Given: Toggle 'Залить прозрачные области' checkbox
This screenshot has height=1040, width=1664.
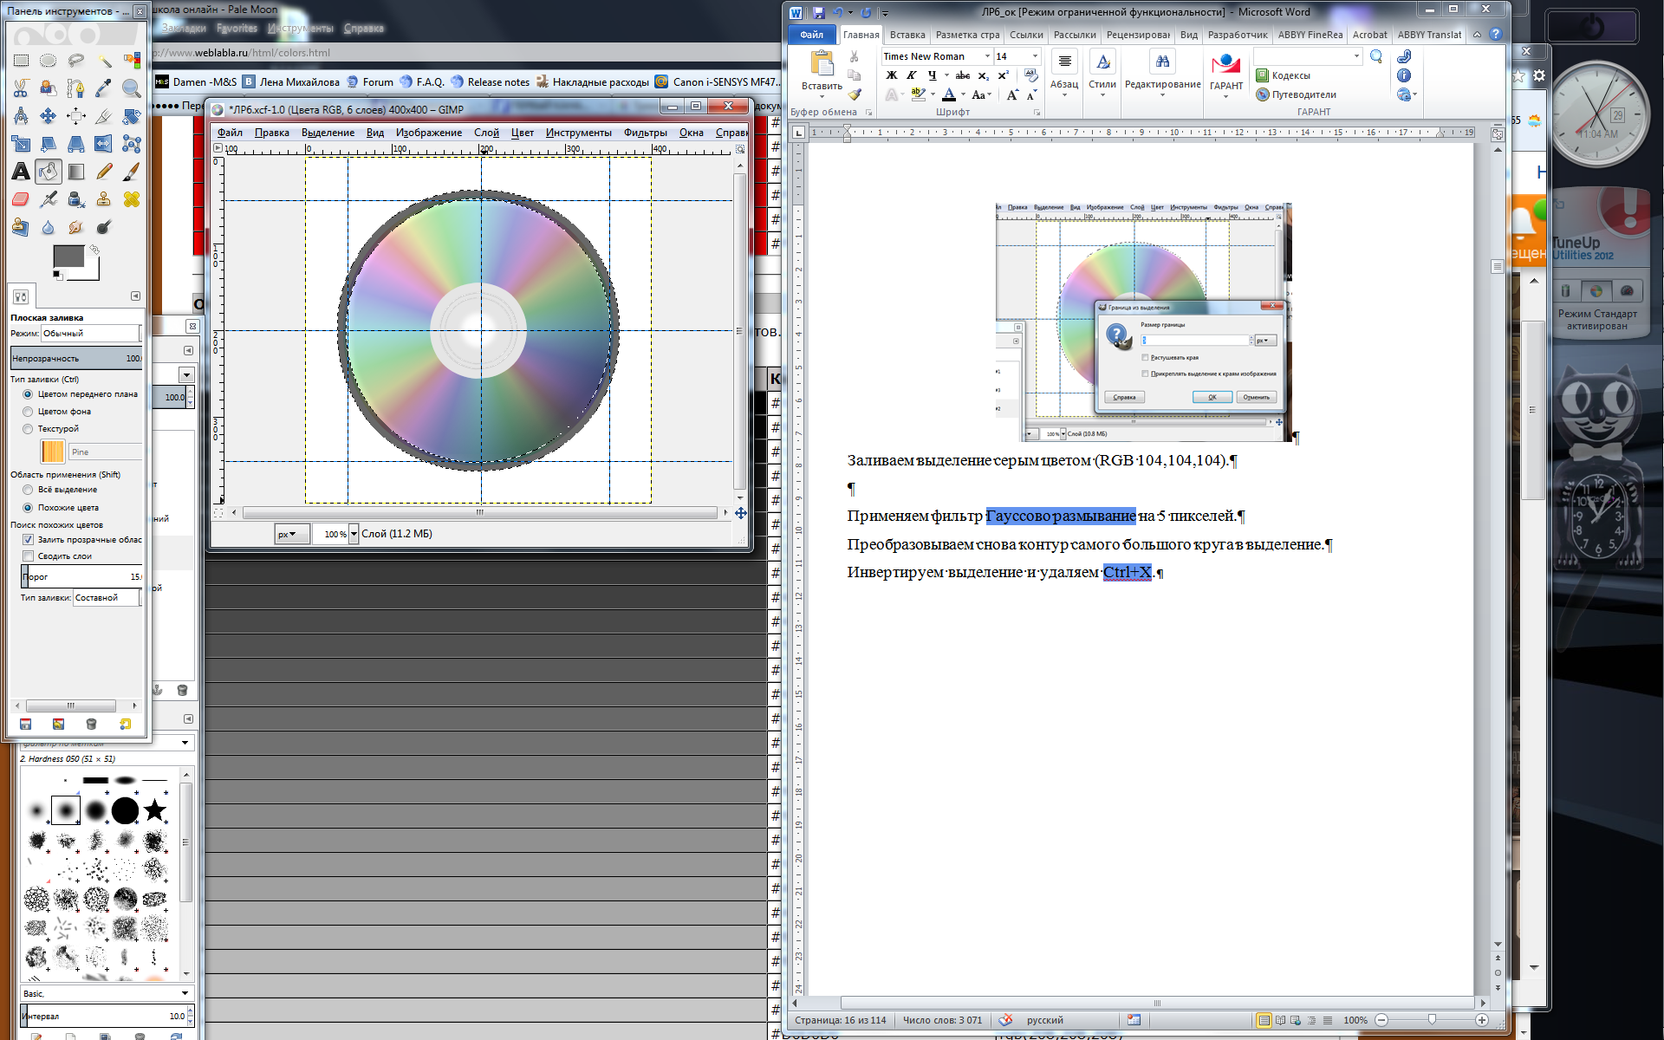Looking at the screenshot, I should coord(28,539).
